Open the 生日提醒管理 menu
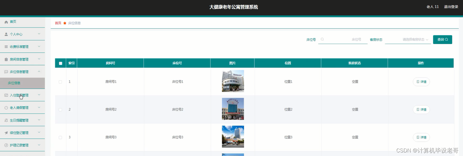Viewport: 463px width, 156px height. [22, 120]
